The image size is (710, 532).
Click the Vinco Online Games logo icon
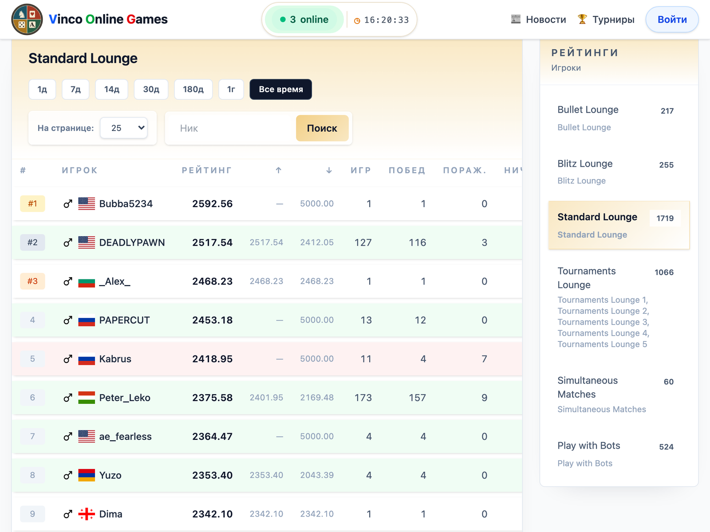pyautogui.click(x=27, y=20)
